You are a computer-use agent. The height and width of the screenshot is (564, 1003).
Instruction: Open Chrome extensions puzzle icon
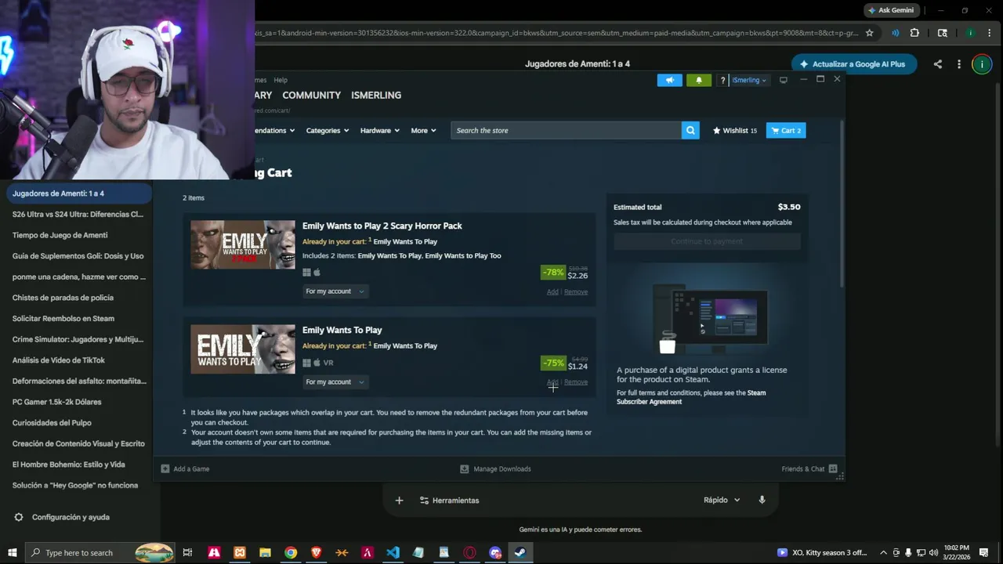coord(914,33)
